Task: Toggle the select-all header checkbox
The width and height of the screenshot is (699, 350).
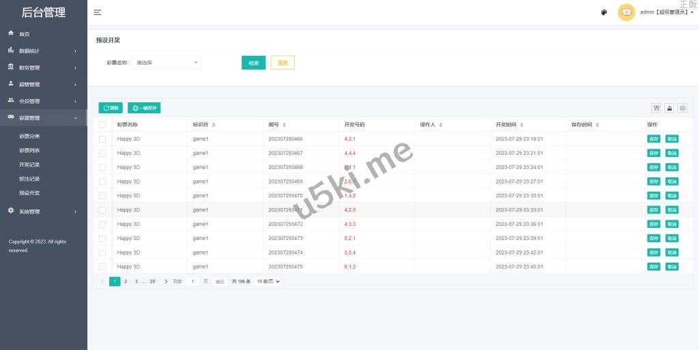Action: click(102, 125)
